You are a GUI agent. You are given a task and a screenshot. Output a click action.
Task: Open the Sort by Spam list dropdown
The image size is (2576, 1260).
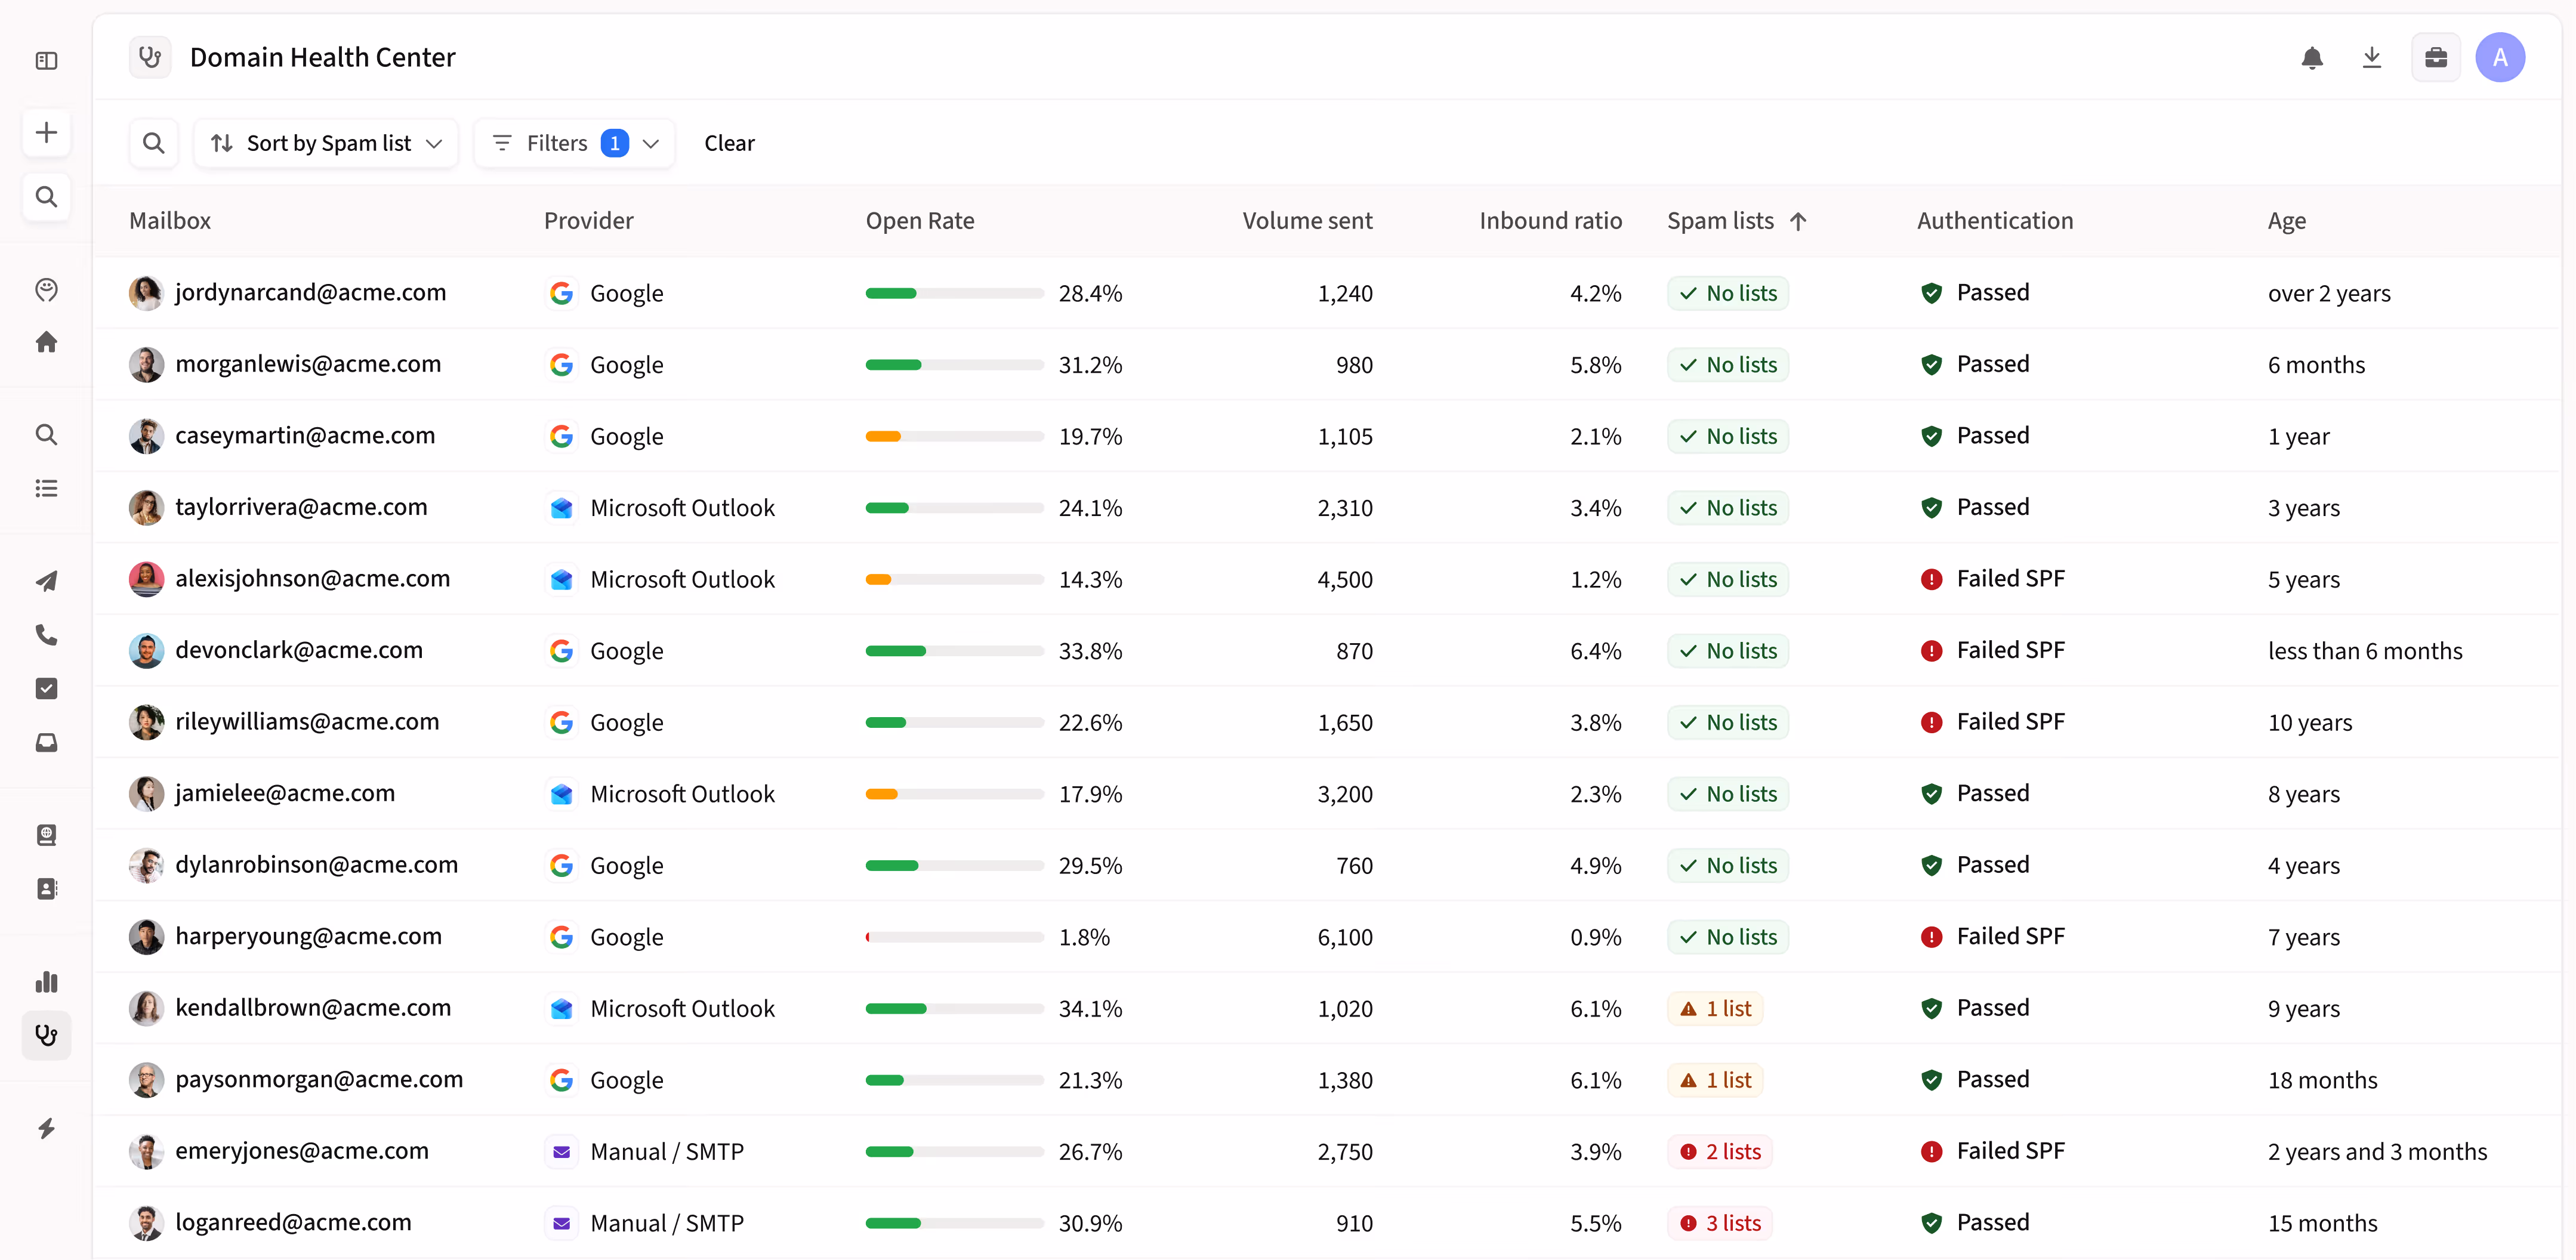pyautogui.click(x=326, y=143)
